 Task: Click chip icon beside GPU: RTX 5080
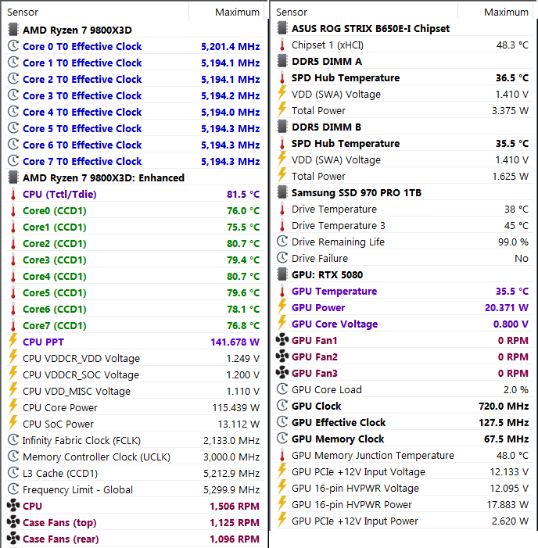282,274
